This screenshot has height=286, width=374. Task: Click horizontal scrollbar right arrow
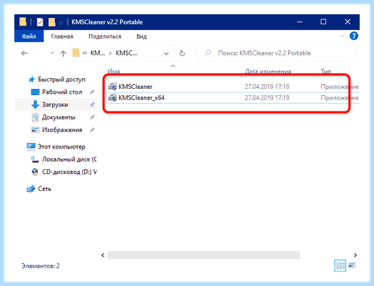pyautogui.click(x=355, y=255)
